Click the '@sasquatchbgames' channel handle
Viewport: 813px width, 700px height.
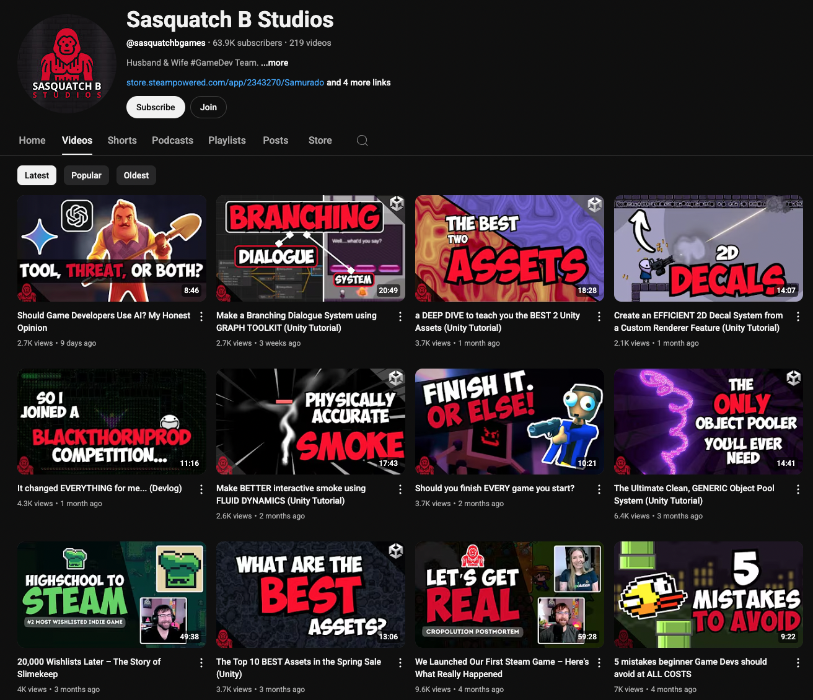166,43
